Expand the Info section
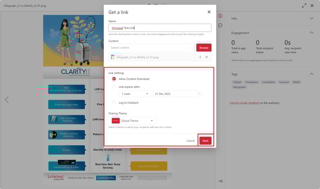Image resolution: width=320 pixels, height=189 pixels. tap(311, 18)
